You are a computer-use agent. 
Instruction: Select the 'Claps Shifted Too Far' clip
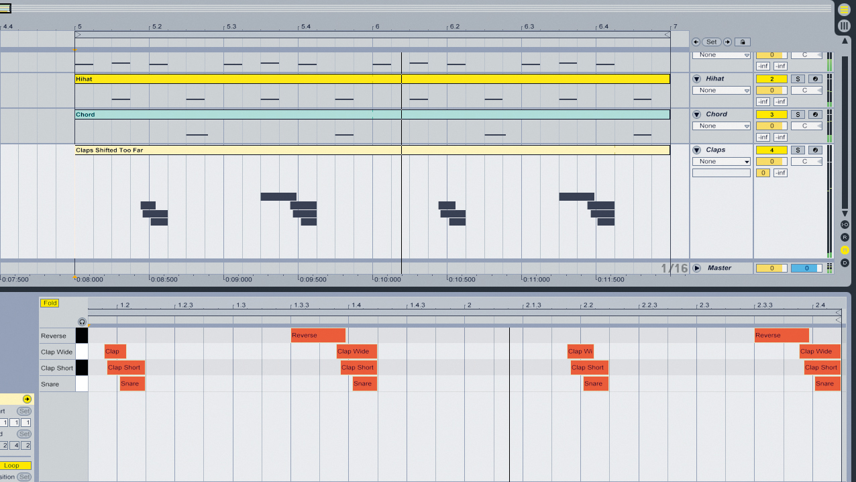point(372,150)
